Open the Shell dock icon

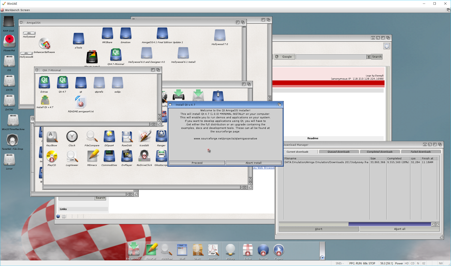(182, 251)
